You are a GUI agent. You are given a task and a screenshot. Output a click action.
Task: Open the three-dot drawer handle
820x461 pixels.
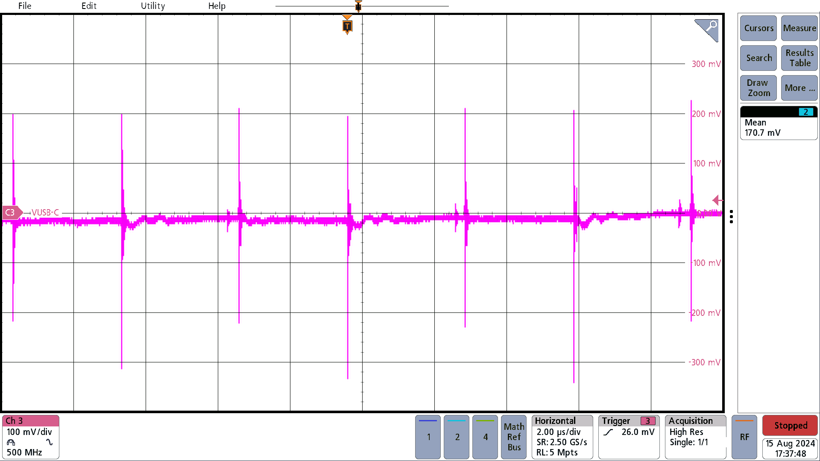[x=732, y=216]
